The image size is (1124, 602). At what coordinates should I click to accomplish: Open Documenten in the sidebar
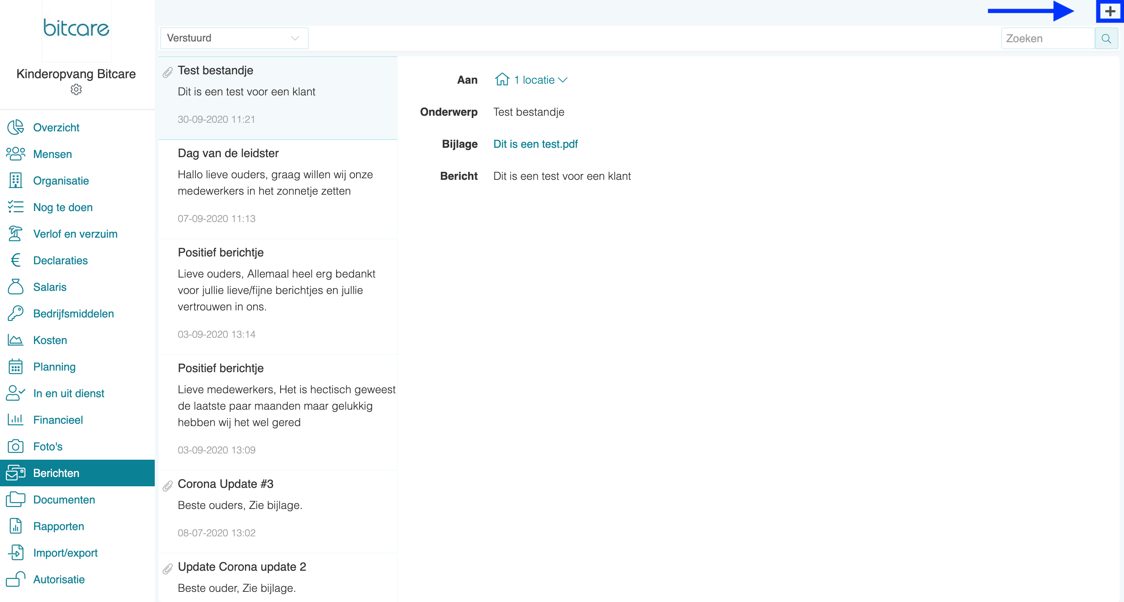tap(77, 500)
